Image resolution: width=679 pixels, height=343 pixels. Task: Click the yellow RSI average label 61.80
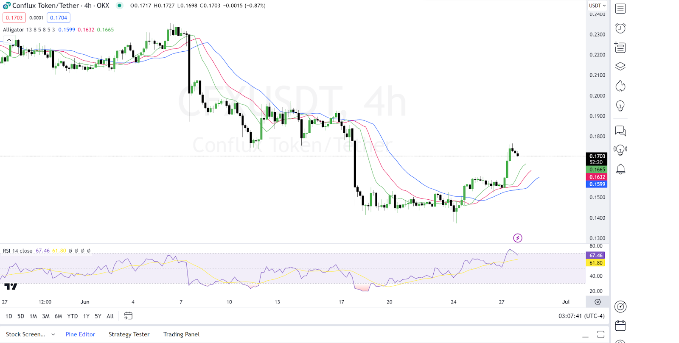pyautogui.click(x=595, y=263)
